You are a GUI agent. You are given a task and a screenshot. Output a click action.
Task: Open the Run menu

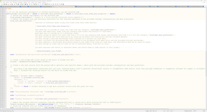tap(36, 3)
